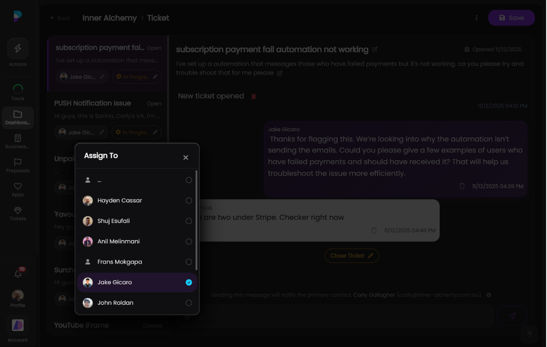Select Hayden Cassar radio button
The width and height of the screenshot is (547, 347).
coord(189,201)
